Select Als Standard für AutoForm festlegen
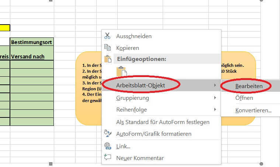The width and height of the screenshot is (280, 167). (163, 122)
